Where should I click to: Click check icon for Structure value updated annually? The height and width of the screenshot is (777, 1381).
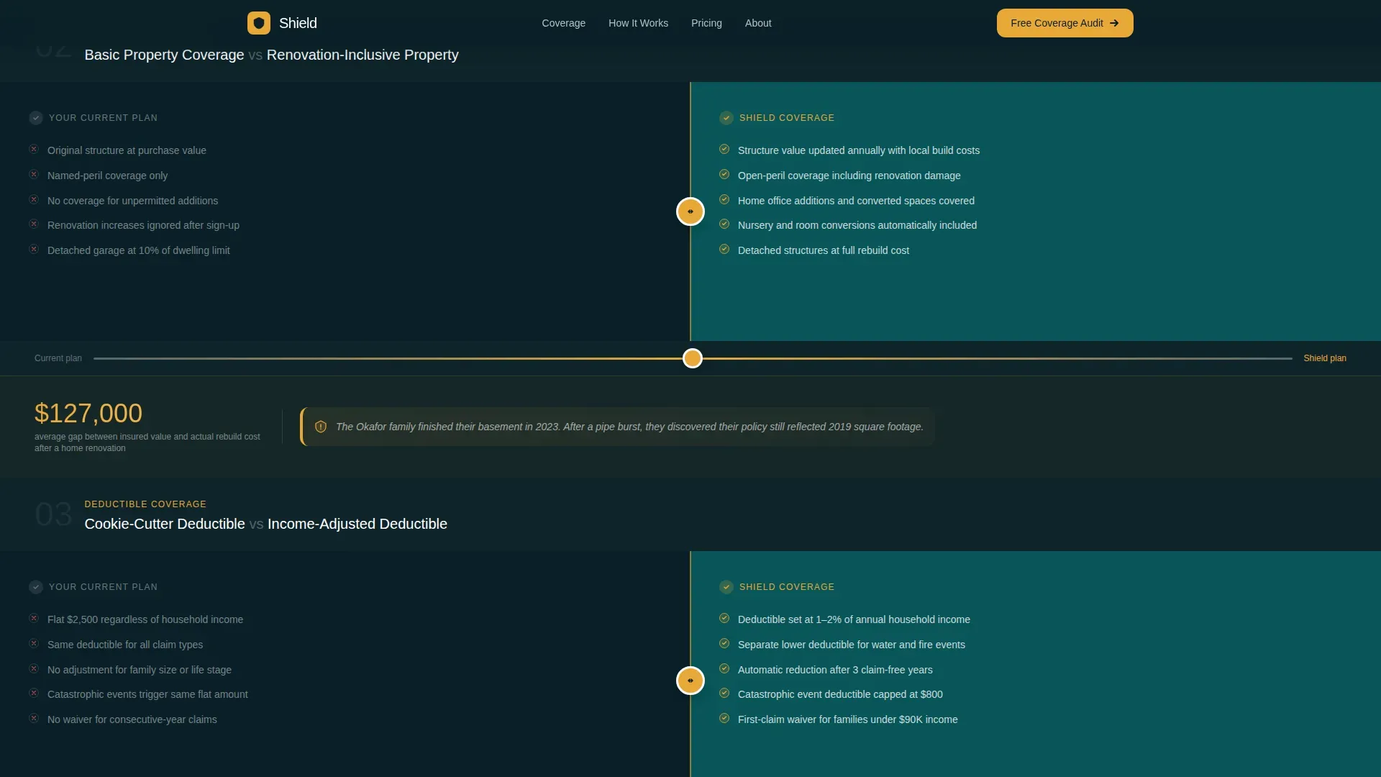[724, 150]
